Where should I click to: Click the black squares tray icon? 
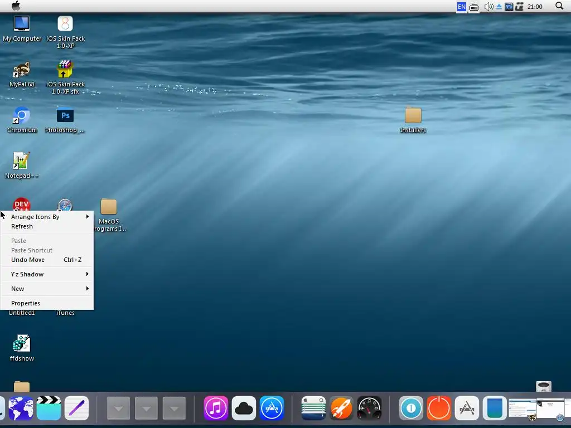pyautogui.click(x=519, y=7)
